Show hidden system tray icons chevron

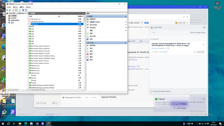[197, 124]
